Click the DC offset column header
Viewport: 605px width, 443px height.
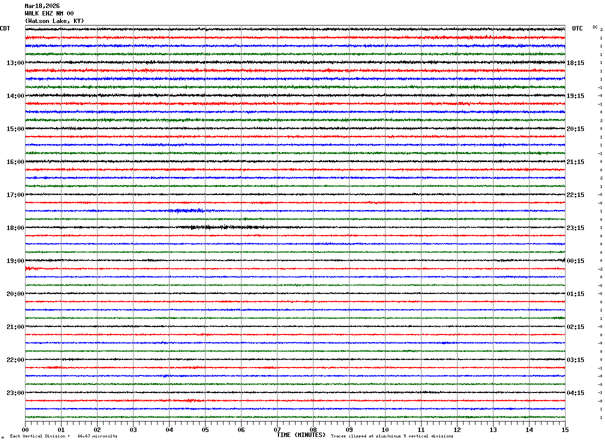click(x=595, y=27)
